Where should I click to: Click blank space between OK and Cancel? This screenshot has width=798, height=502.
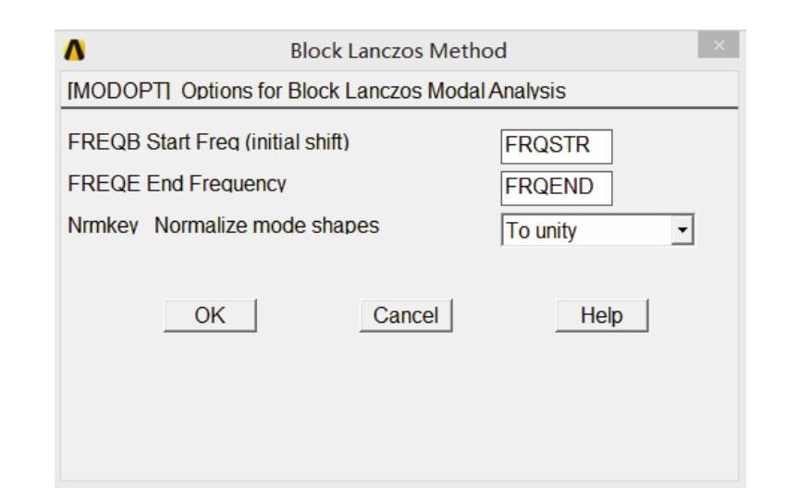pos(307,315)
